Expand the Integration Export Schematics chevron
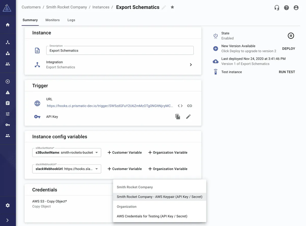306x226 pixels. 191,65
